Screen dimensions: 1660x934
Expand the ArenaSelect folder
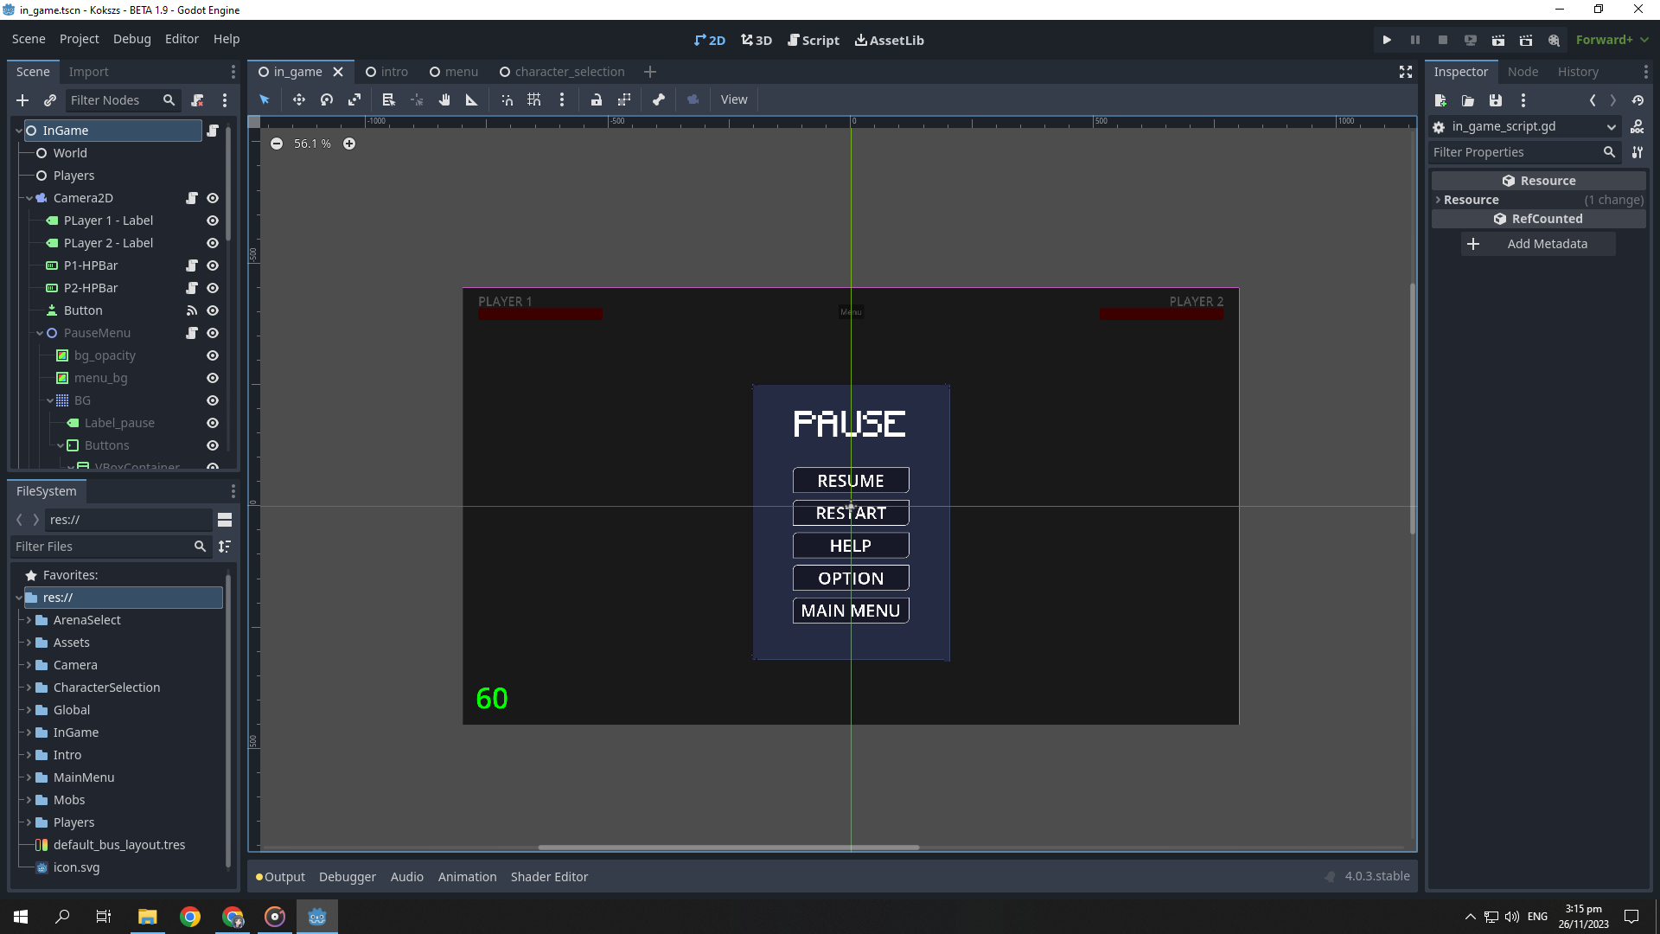[x=29, y=620]
